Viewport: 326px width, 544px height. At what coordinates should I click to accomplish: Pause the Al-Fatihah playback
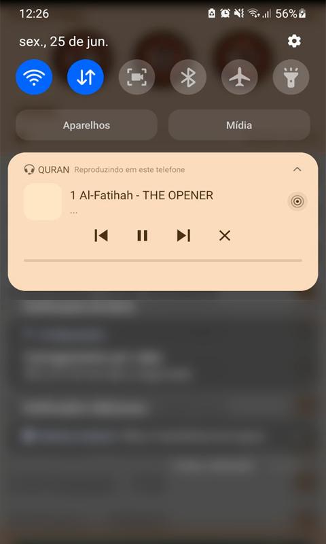coord(143,236)
